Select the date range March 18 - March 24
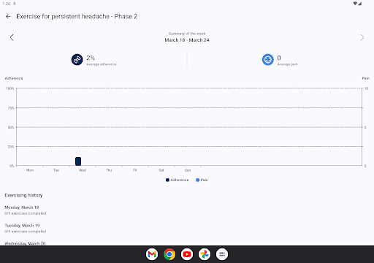The width and height of the screenshot is (374, 263). 187,40
